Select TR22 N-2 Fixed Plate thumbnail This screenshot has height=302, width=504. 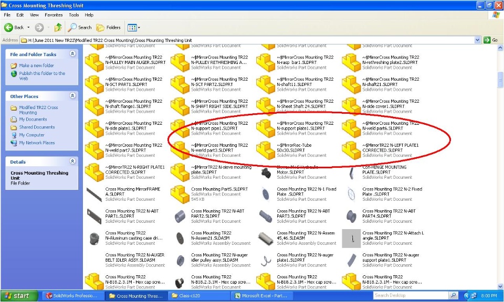(x=351, y=194)
